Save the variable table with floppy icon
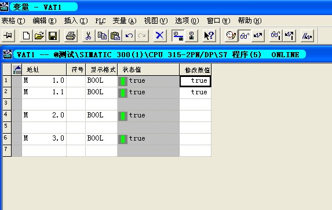This screenshot has width=332, height=210. 53,35
